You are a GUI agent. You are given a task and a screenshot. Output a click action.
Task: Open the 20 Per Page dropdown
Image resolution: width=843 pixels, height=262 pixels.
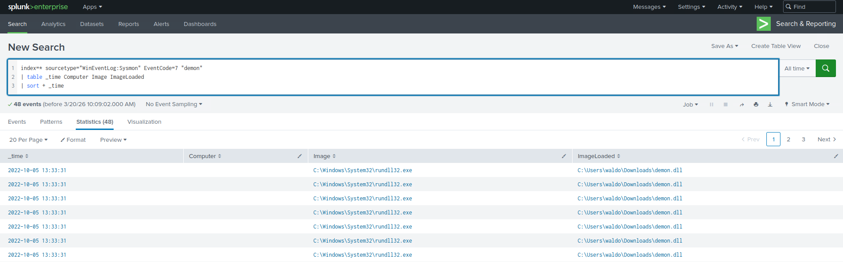[x=28, y=140]
